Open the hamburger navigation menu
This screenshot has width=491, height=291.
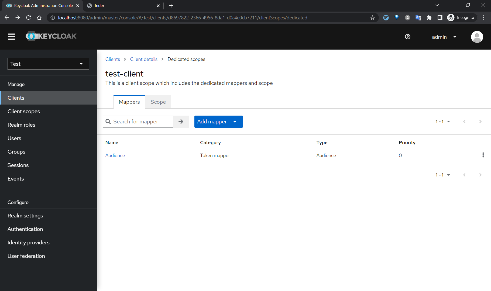coord(12,37)
